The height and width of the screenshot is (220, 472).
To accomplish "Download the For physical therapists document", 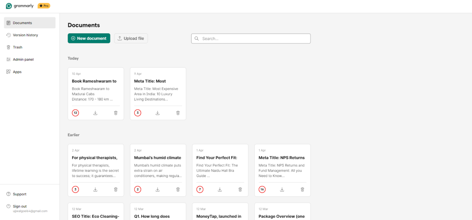I will [x=95, y=190].
